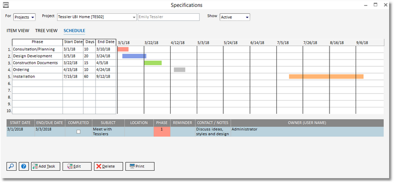The height and width of the screenshot is (183, 394).
Task: Toggle Completed checkbox for Meet with Tesslers
Action: (x=78, y=131)
